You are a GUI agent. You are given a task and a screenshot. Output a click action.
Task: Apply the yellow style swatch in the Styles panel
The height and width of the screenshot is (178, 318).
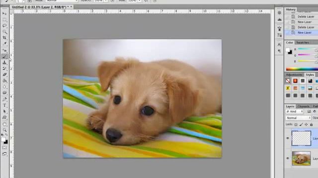coord(288,88)
